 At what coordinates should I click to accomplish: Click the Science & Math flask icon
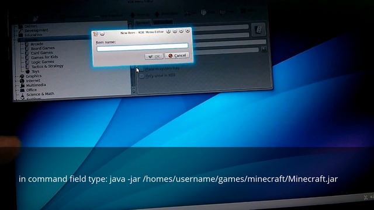(23, 94)
